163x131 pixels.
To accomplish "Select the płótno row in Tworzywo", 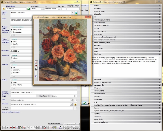I will tap(22, 58).
